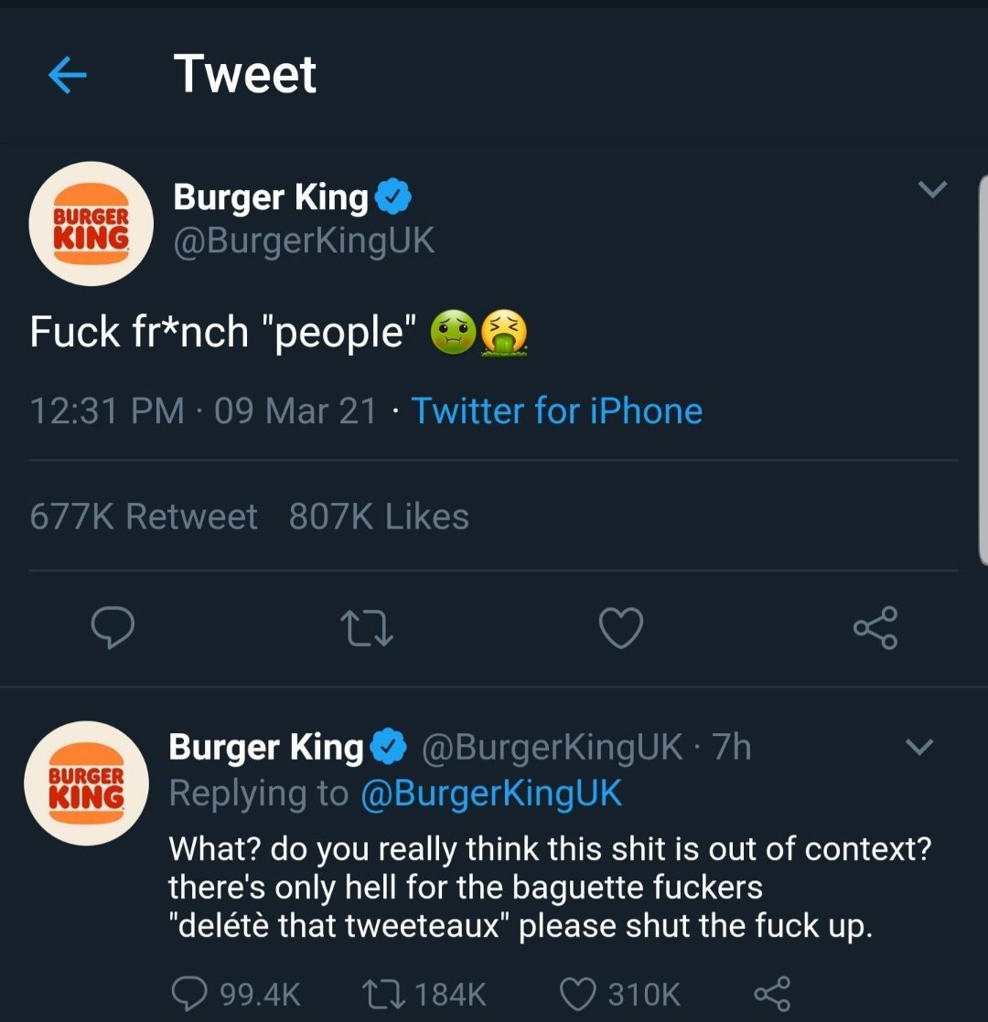Like the main tweet with heart
The width and height of the screenshot is (988, 1022).
pos(621,629)
